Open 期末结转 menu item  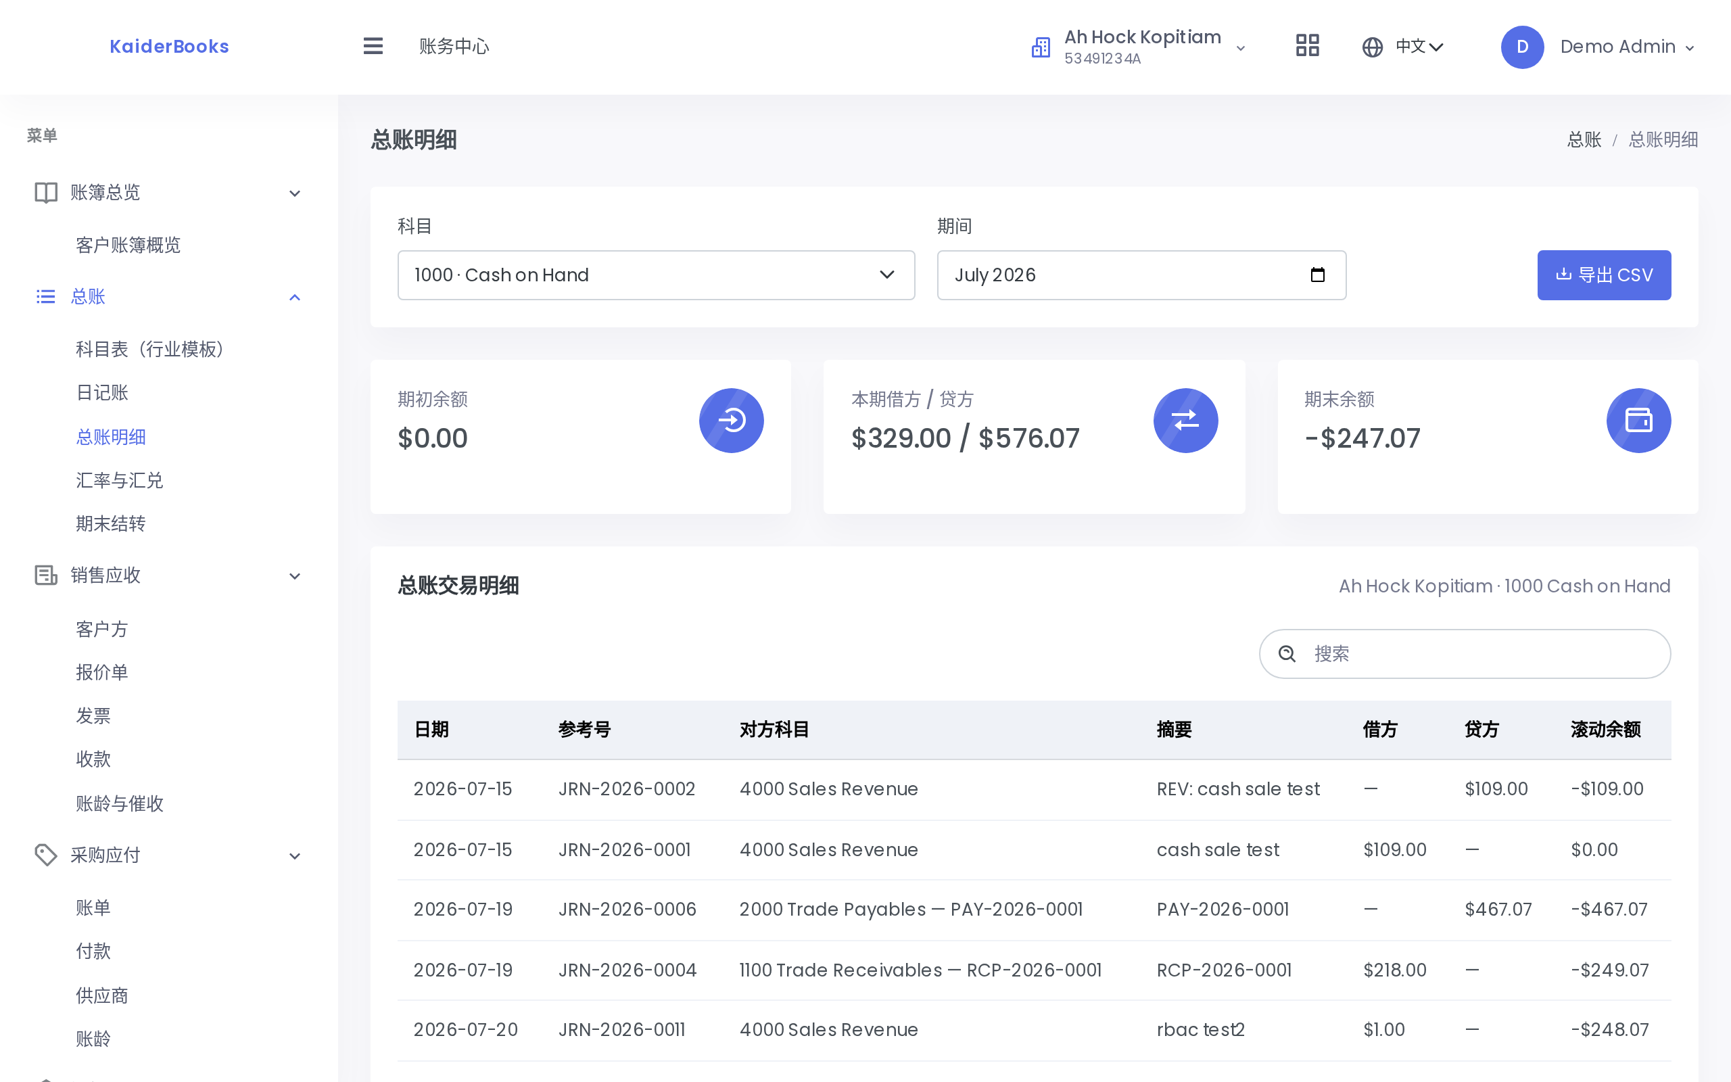[x=111, y=524]
